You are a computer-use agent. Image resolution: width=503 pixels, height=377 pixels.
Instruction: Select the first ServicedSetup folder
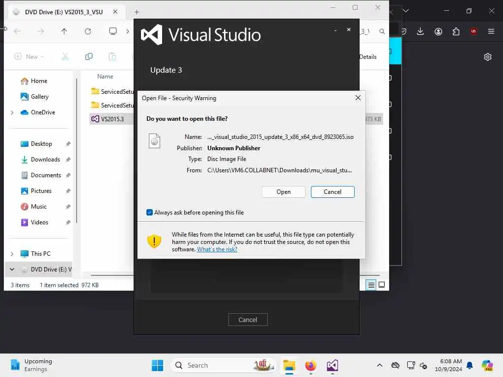113,91
